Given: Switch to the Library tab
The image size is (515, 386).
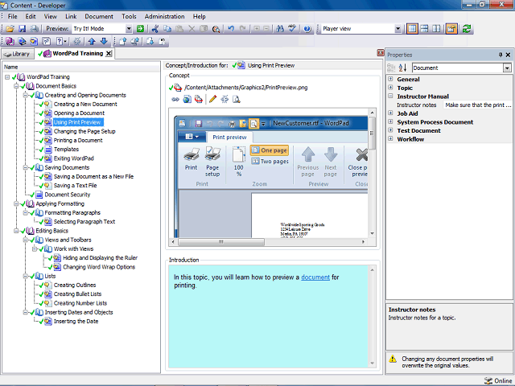Looking at the screenshot, I should tap(18, 54).
